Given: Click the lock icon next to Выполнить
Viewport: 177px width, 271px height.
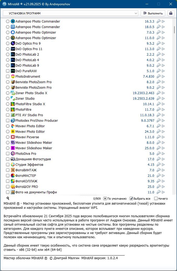Looking at the screenshot, I should 171,13.
